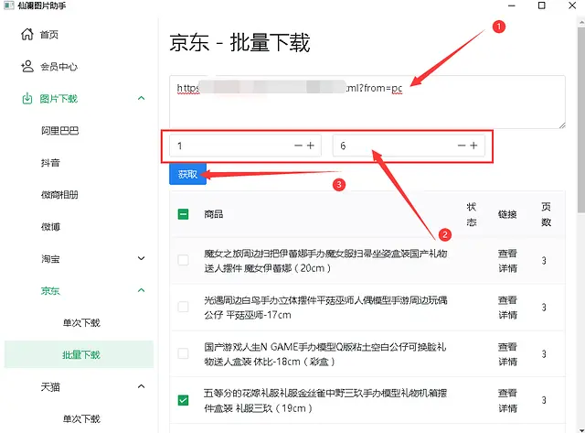
Task: Click the resize grip of URL text area
Action: pyautogui.click(x=562, y=125)
